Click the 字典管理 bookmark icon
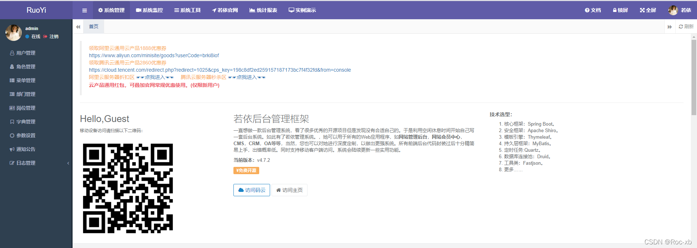This screenshot has height=248, width=697. 12,122
